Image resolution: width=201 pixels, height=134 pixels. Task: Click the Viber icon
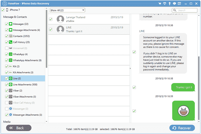[x=11, y=90]
